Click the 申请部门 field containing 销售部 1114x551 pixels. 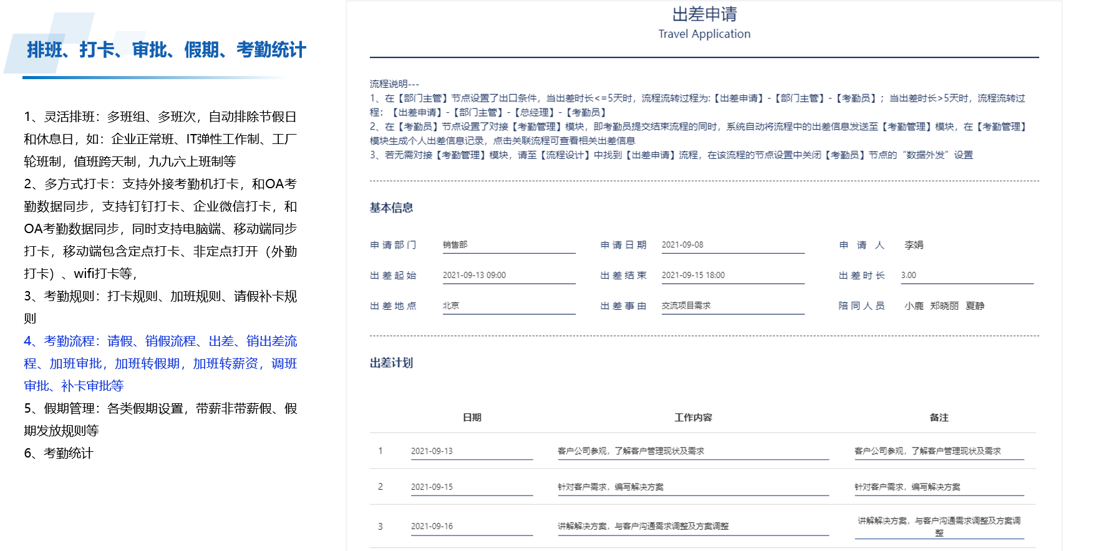tap(509, 245)
